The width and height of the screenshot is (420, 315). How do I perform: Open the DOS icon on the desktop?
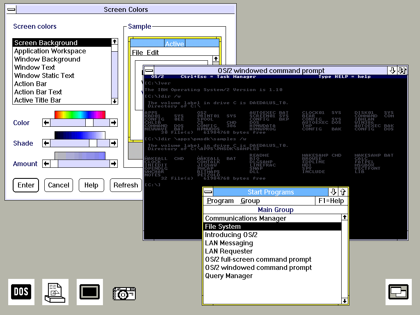(x=21, y=292)
